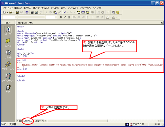
Task: Click the round yellow toolbar icon
Action: 118,12
